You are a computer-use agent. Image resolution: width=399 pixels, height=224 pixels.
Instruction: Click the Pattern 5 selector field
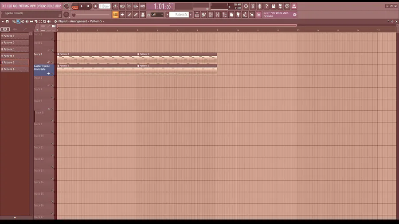coord(179,15)
